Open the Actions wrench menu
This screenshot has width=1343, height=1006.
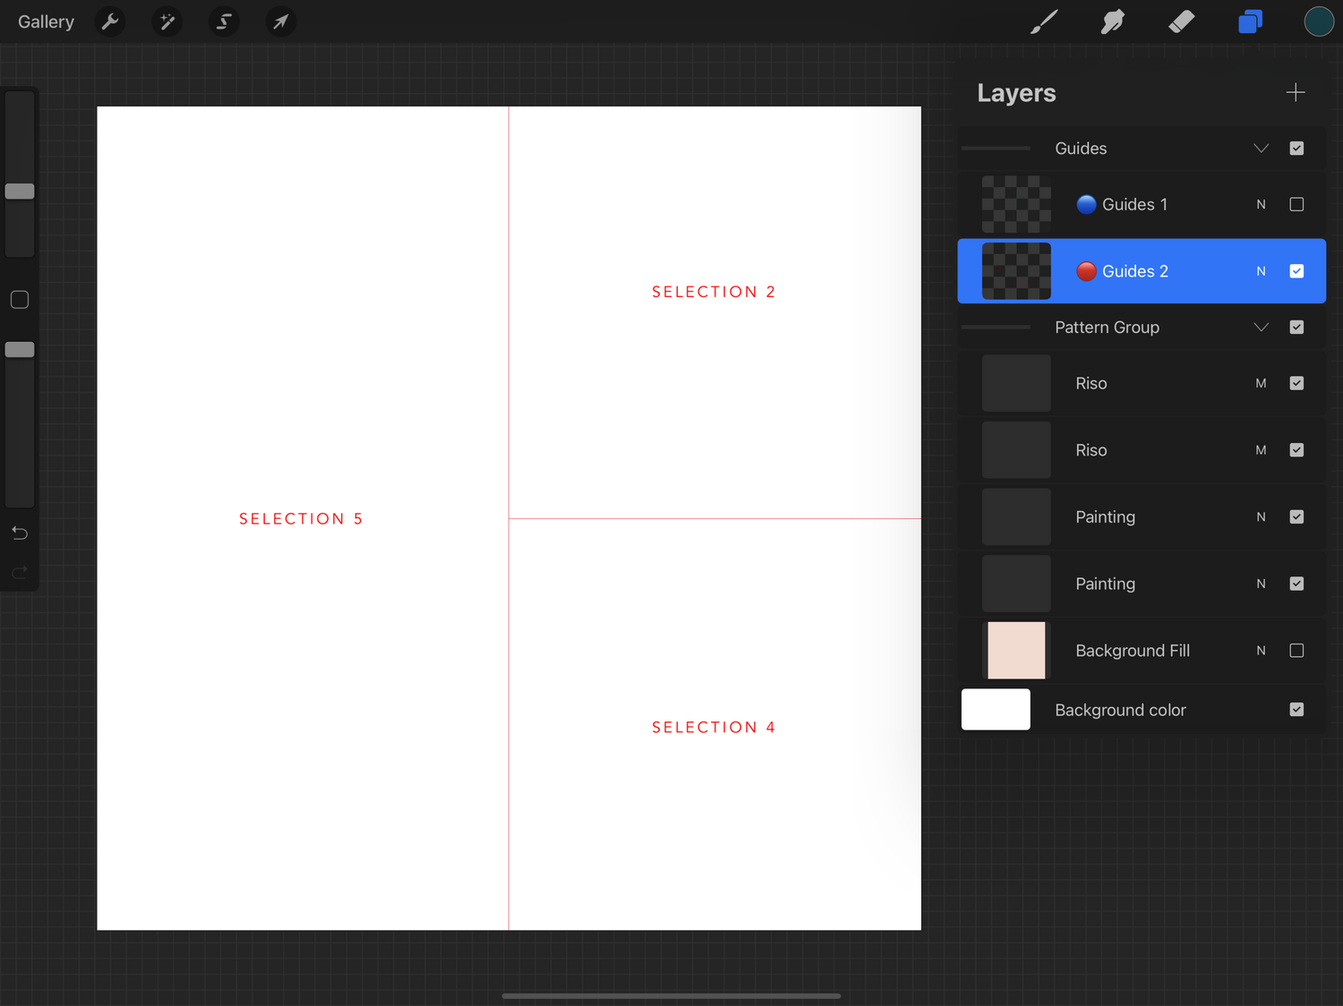[109, 21]
